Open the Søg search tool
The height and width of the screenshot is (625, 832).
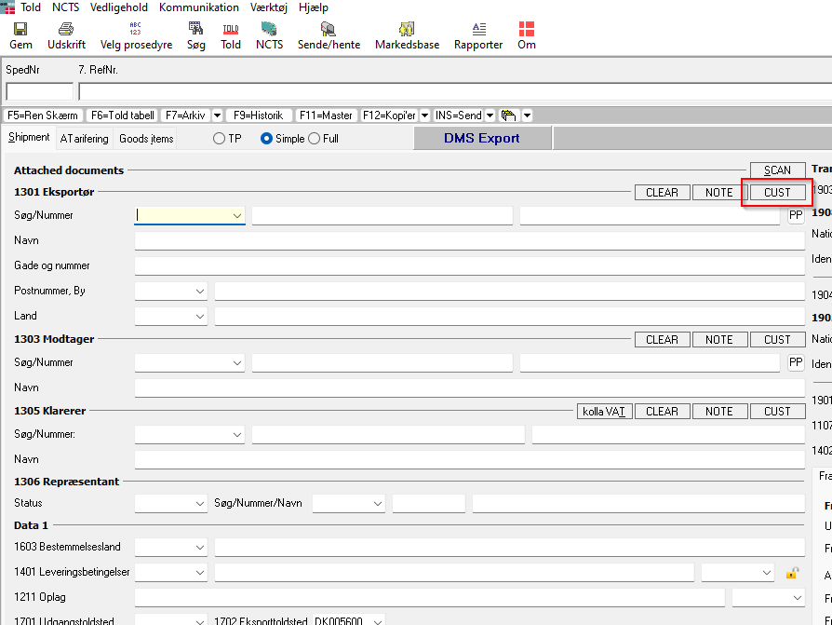click(195, 35)
